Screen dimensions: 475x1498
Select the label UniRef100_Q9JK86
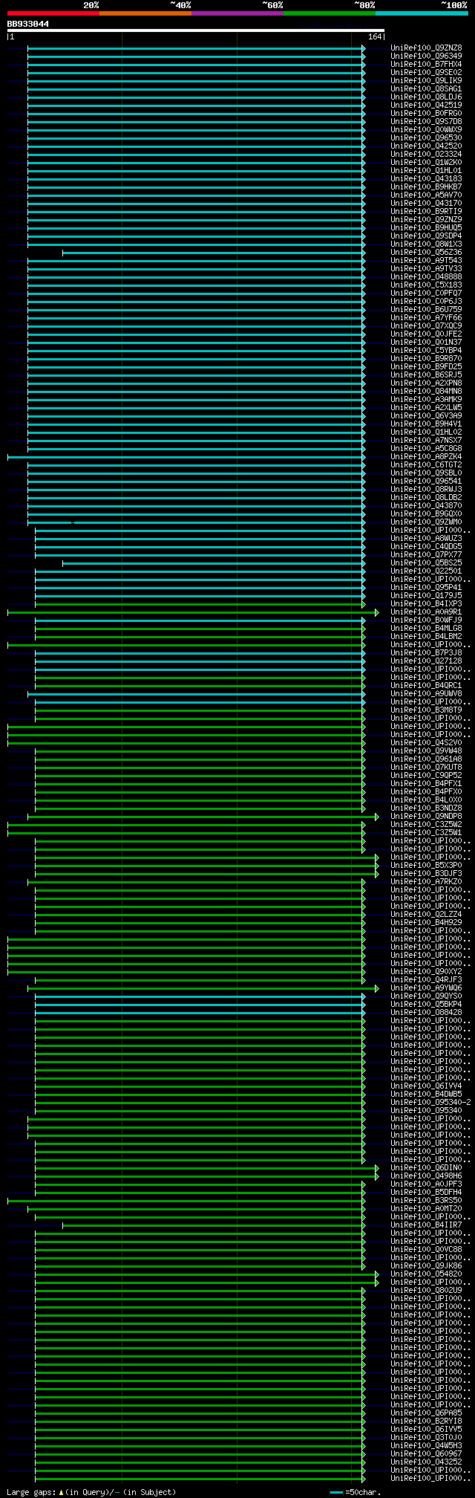click(x=426, y=1266)
